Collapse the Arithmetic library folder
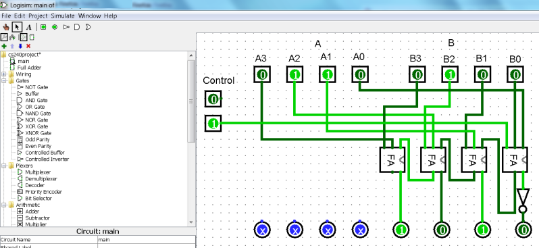 pos(4,205)
